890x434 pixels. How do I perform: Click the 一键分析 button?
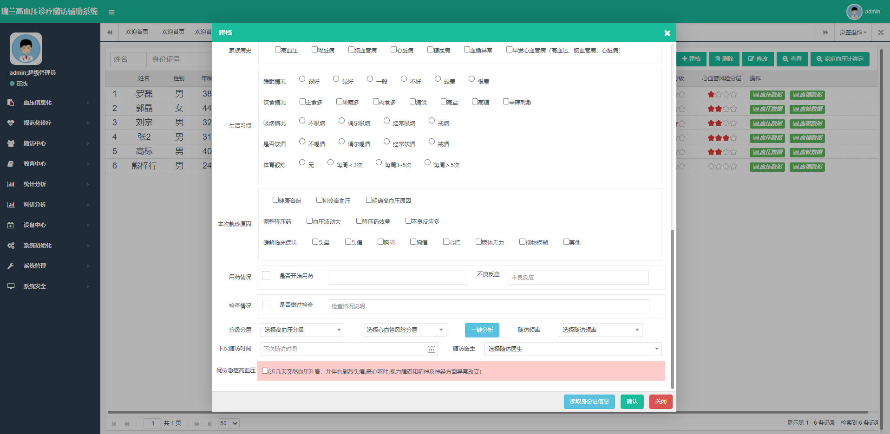click(x=482, y=330)
